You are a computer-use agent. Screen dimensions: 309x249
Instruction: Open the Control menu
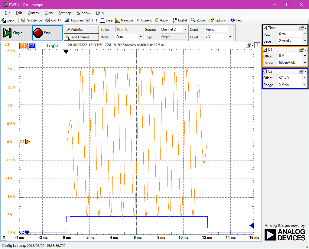click(34, 13)
